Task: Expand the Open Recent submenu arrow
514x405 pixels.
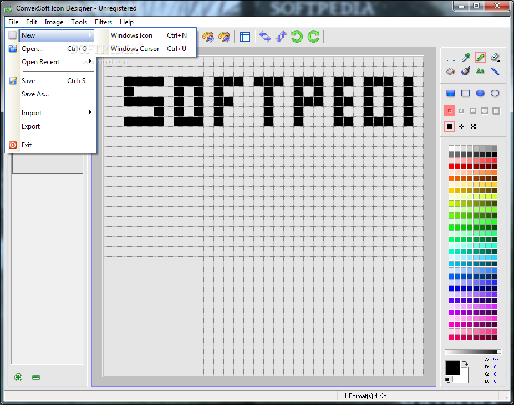Action: tap(90, 61)
